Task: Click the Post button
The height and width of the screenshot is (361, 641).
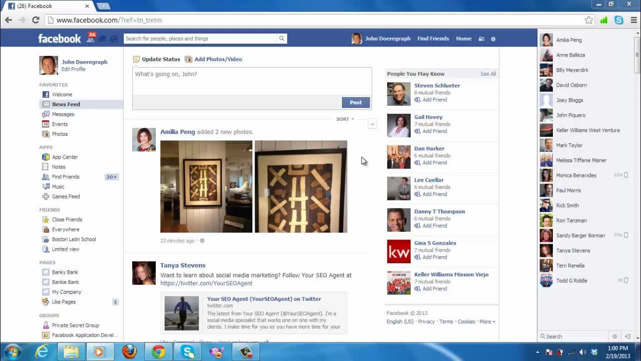Action: (x=356, y=102)
